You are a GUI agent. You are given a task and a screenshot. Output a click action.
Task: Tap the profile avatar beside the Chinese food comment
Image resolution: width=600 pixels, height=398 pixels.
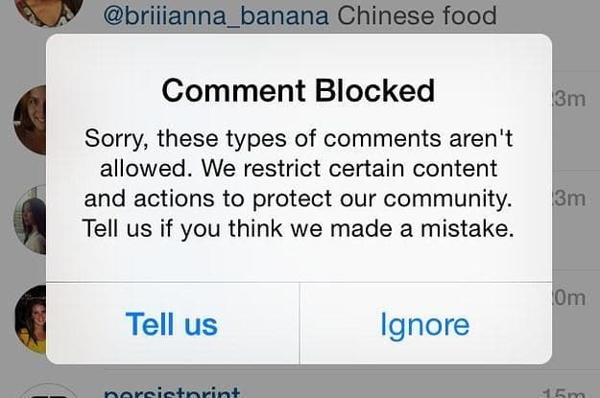click(x=49, y=10)
